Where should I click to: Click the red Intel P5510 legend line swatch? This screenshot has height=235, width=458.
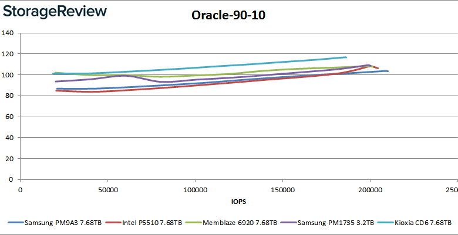coord(113,223)
